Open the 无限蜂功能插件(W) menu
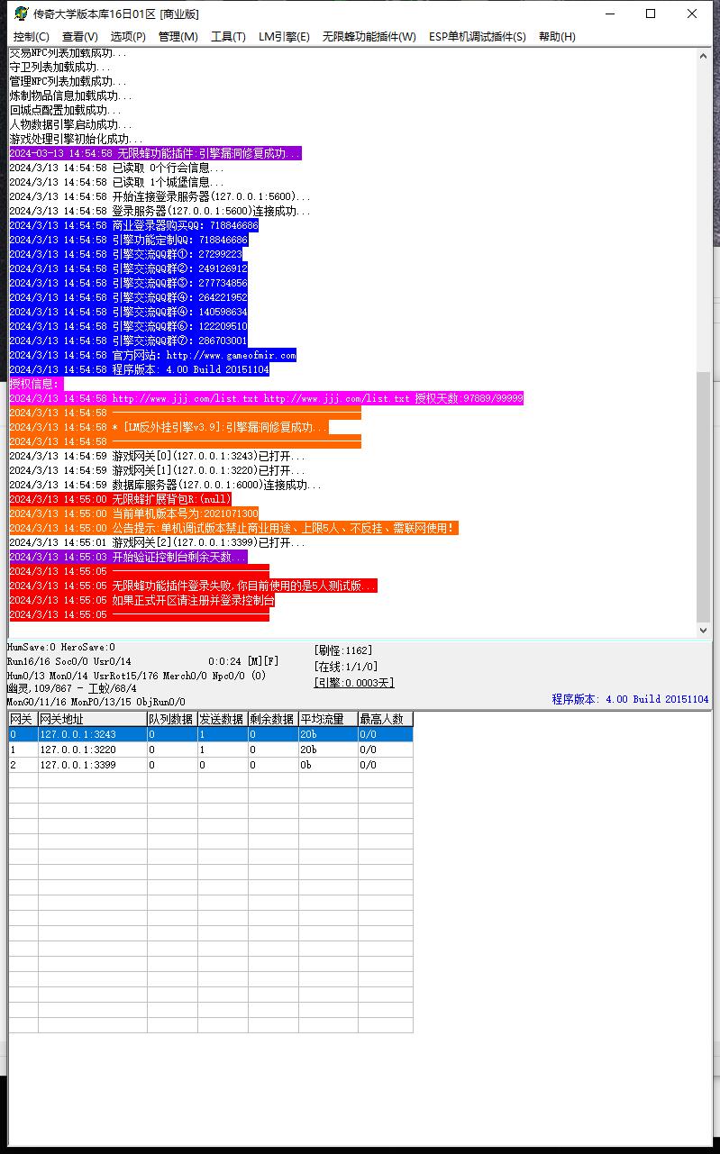The width and height of the screenshot is (720, 1154). click(x=369, y=37)
